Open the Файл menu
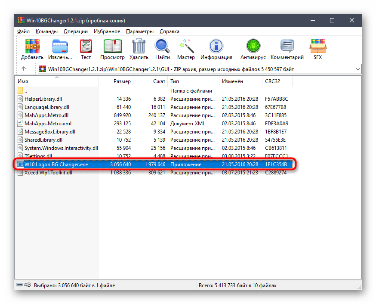Image resolution: width=376 pixels, height=304 pixels. coord(23,31)
